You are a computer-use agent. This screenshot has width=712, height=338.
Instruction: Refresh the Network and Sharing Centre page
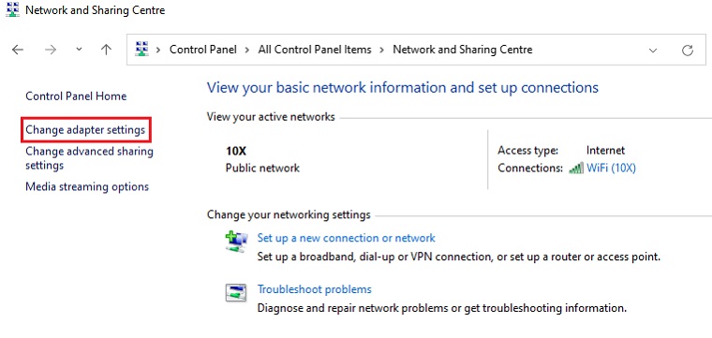(688, 50)
